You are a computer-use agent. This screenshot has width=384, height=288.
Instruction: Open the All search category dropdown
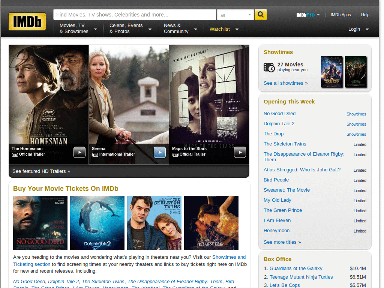235,15
